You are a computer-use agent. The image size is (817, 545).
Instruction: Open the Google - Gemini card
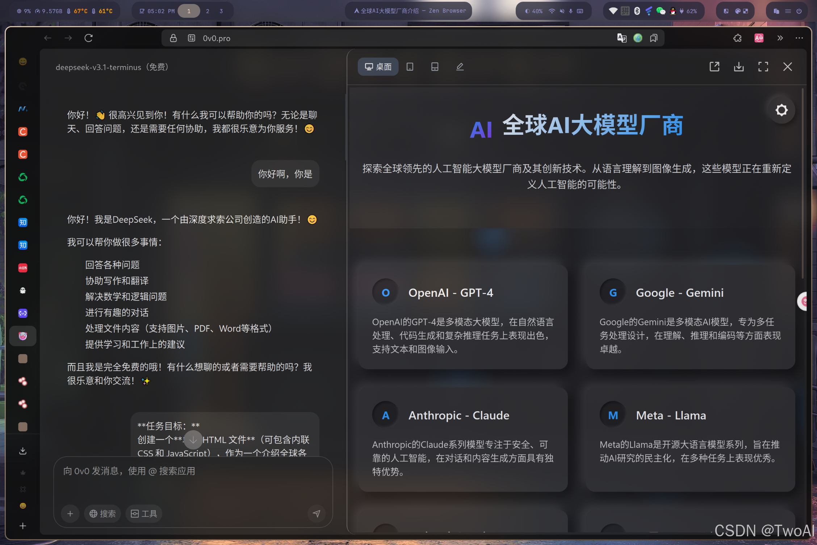(x=690, y=317)
